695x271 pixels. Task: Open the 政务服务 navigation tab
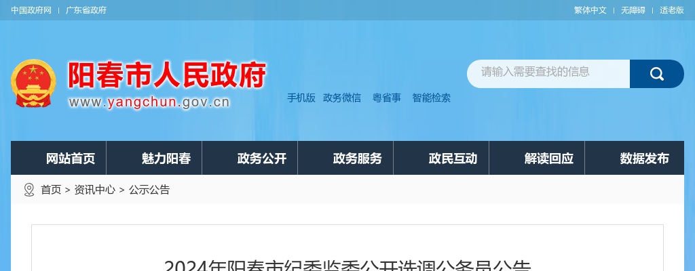click(x=345, y=158)
